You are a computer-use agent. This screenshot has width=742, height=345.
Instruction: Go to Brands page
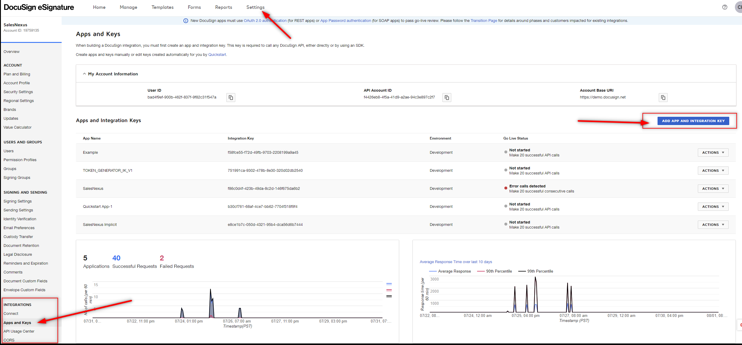click(10, 110)
